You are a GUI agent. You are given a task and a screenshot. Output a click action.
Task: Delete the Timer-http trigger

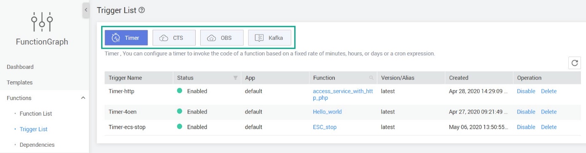coord(549,91)
